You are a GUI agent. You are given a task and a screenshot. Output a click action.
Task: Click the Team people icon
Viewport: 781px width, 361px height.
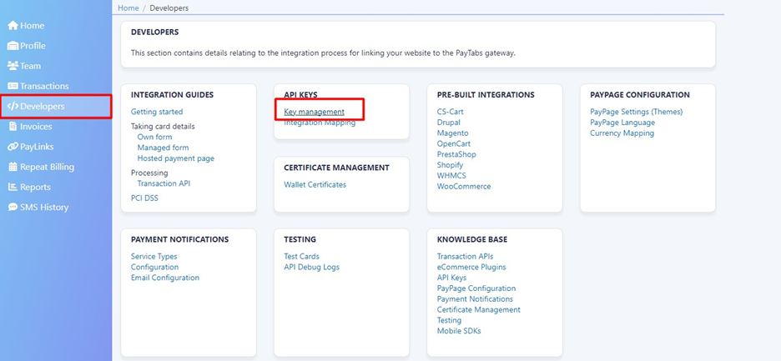coord(13,66)
